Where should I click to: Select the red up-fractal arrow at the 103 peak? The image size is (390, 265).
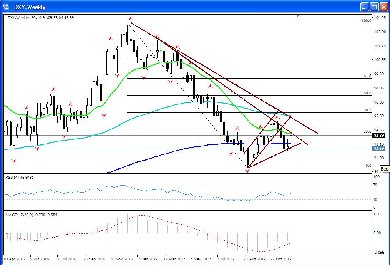pyautogui.click(x=130, y=18)
